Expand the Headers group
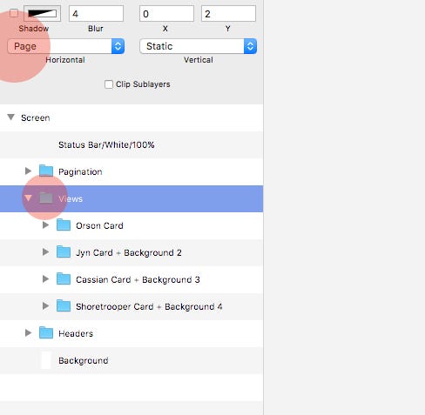425x415 pixels. click(x=28, y=333)
